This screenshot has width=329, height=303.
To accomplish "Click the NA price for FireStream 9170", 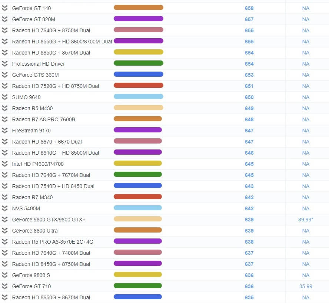I will (x=306, y=131).
